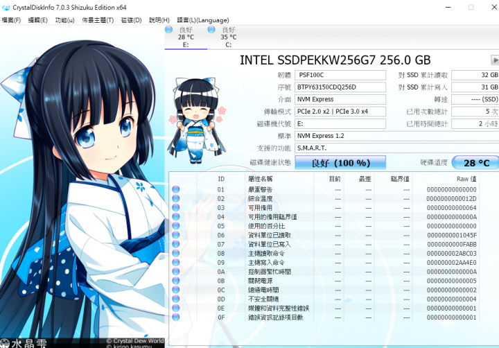Click the total host reads 32 GB field
The height and width of the screenshot is (348, 499).
475,75
